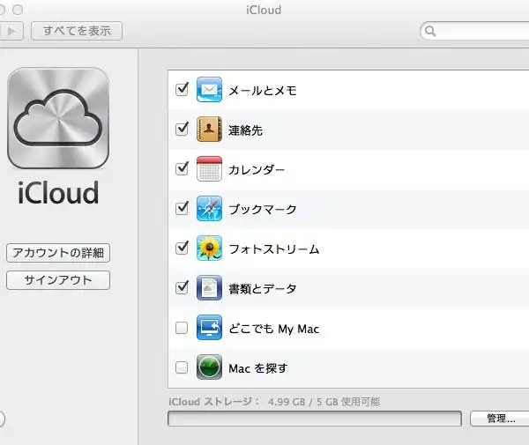Click the Documents and Data icon
Image resolution: width=529 pixels, height=445 pixels.
click(x=209, y=288)
